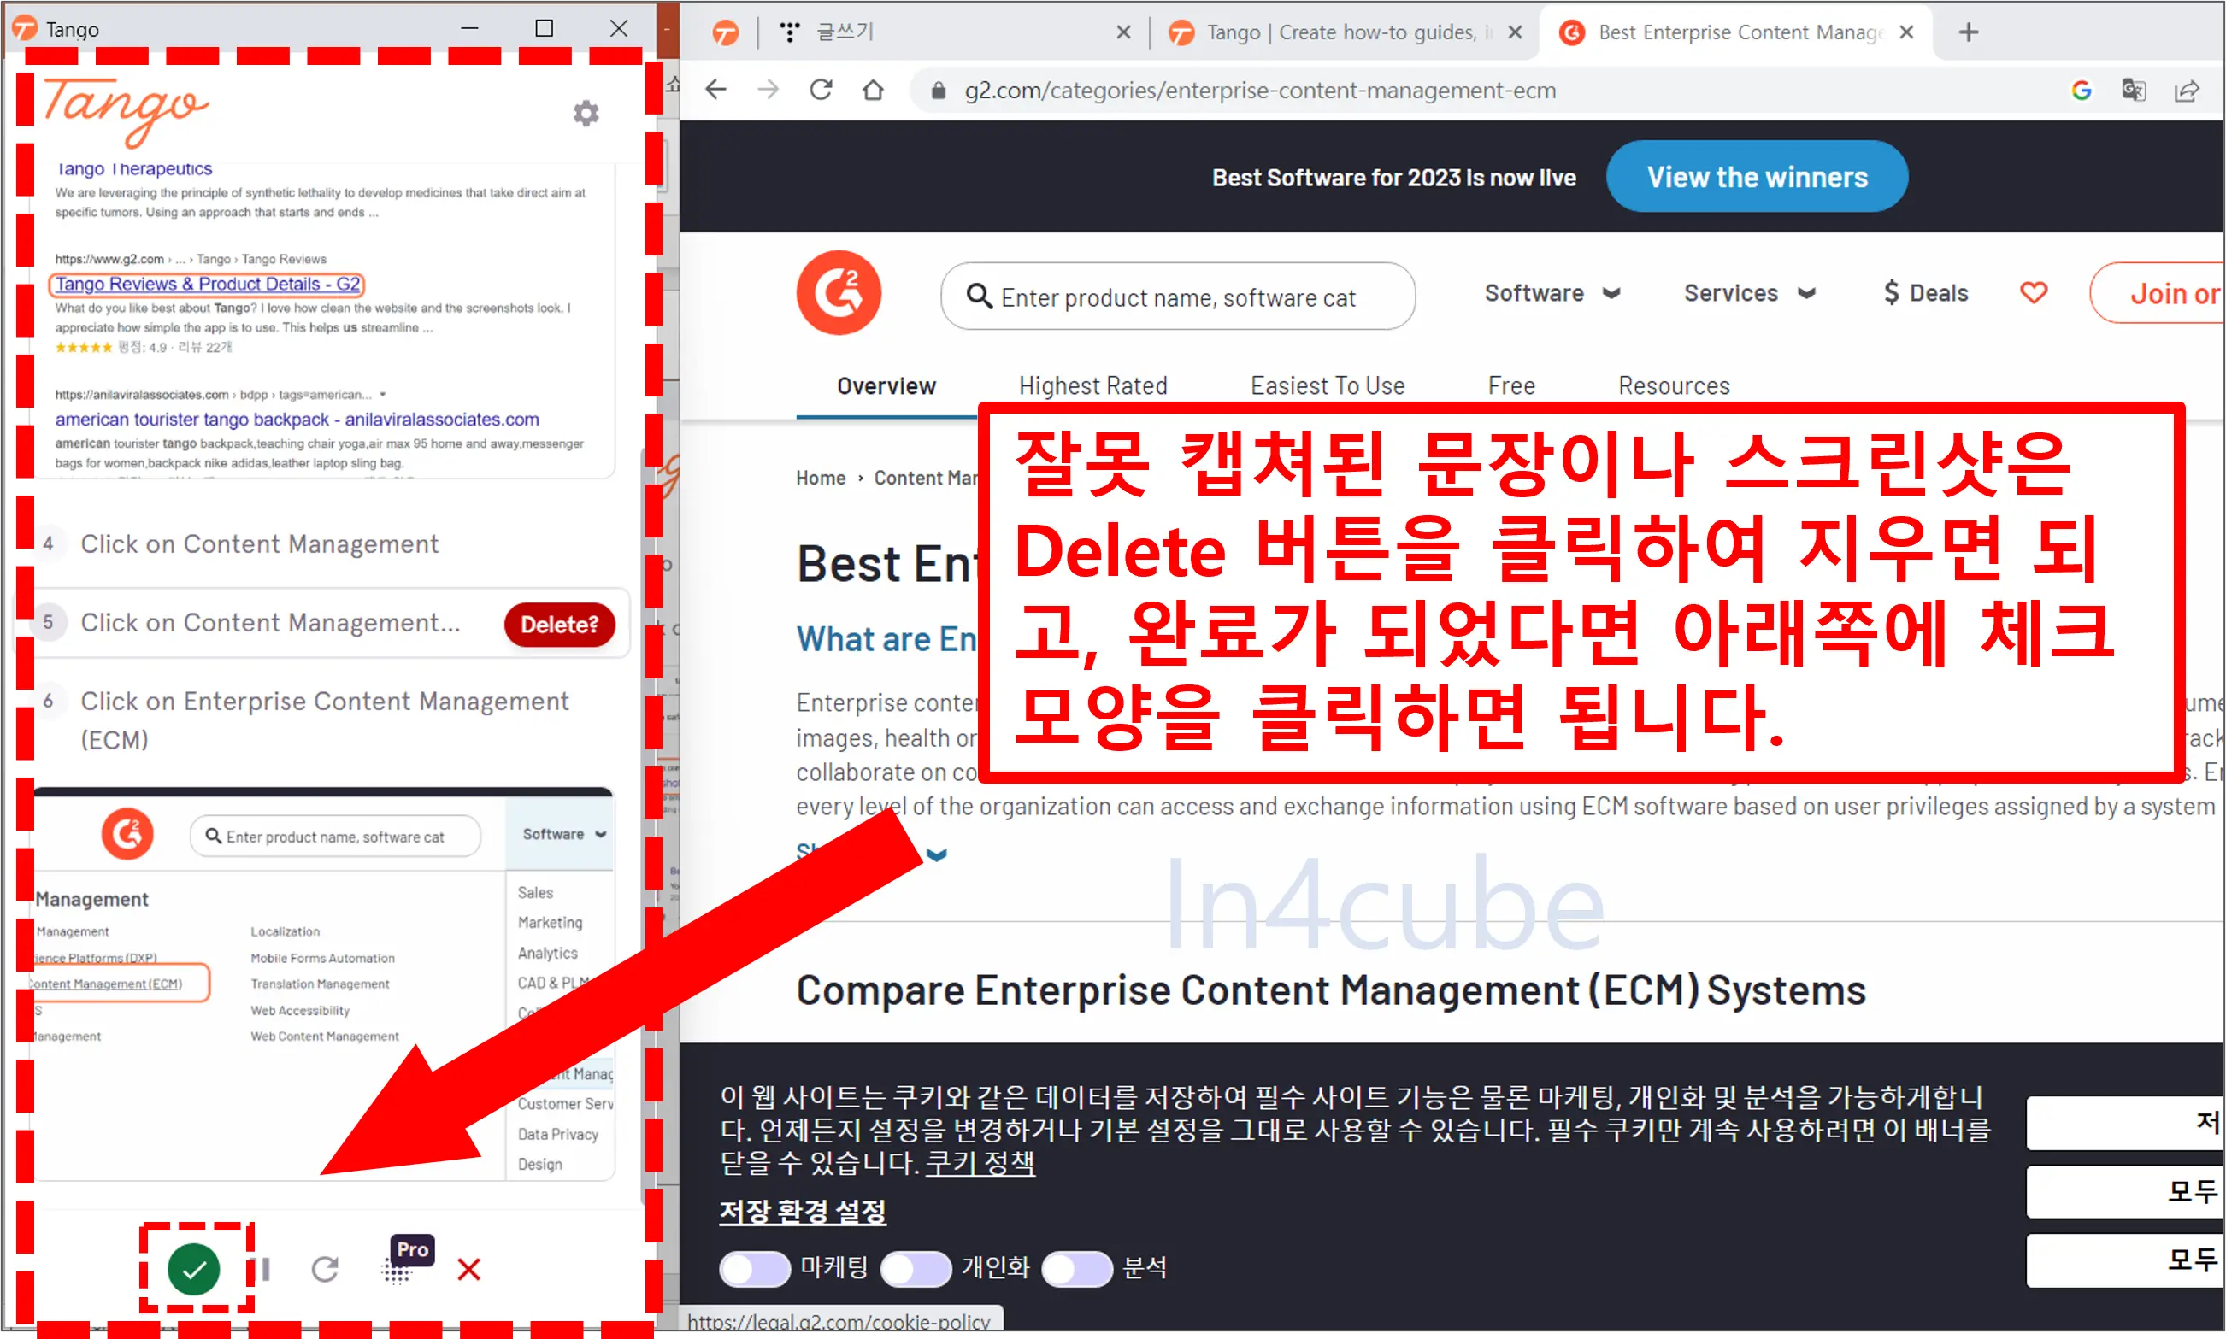Image resolution: width=2226 pixels, height=1339 pixels.
Task: Switch to the Resources tab
Action: pyautogui.click(x=1675, y=386)
